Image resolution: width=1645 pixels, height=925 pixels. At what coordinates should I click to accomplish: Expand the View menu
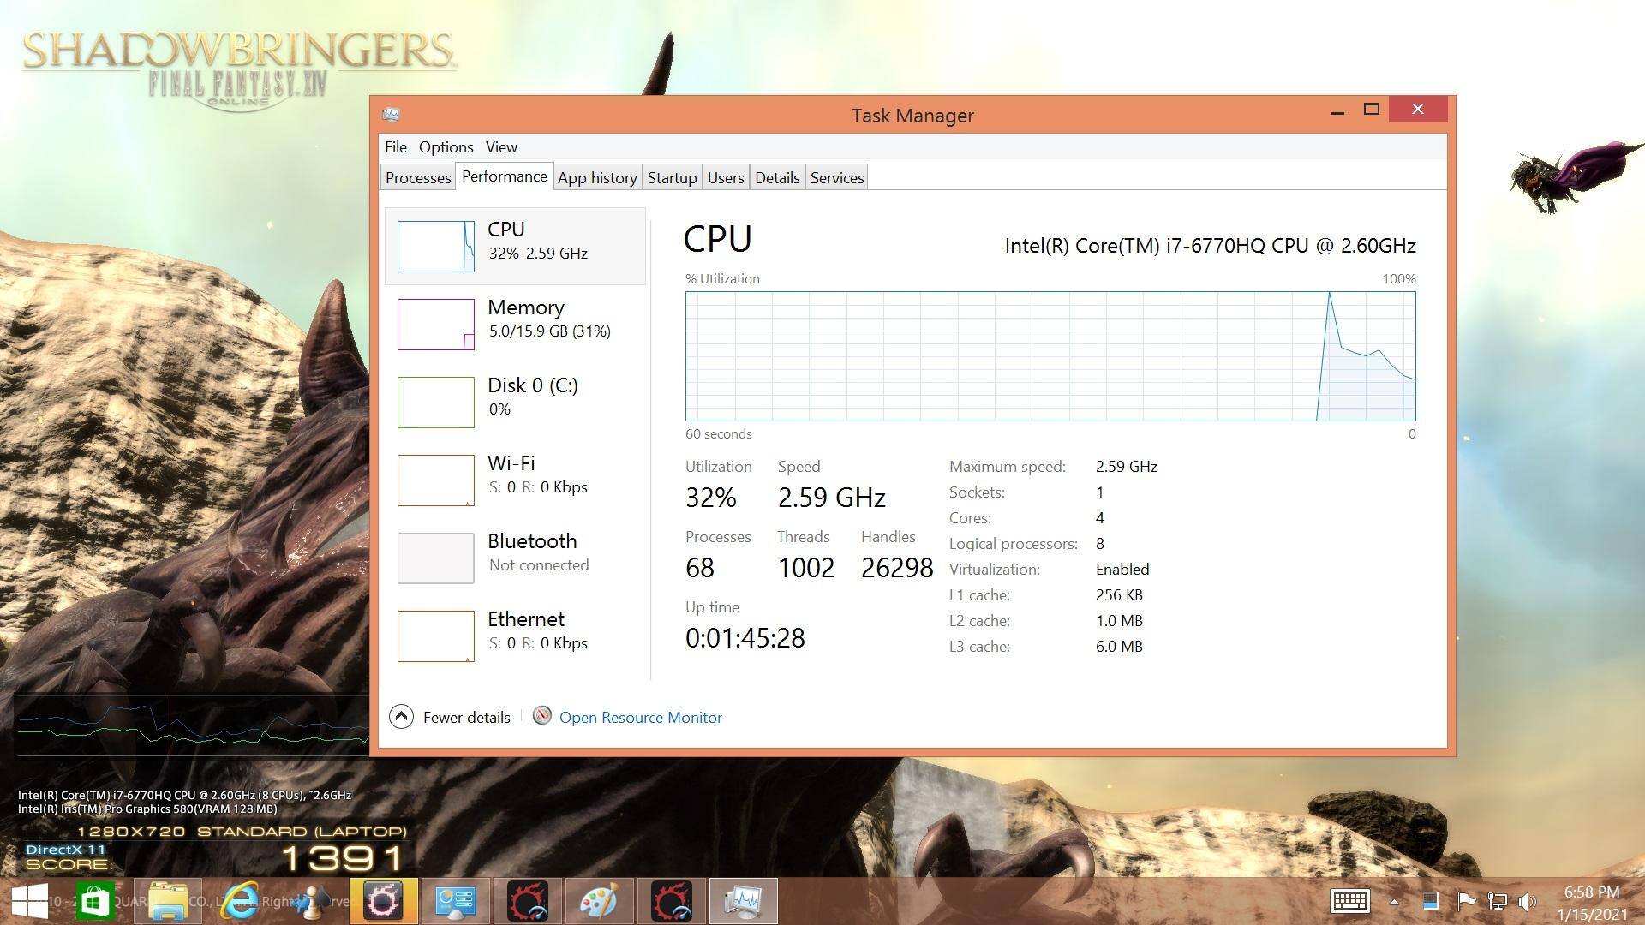click(x=501, y=147)
